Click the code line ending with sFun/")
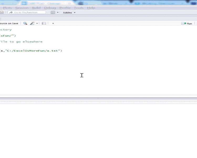197x158 pixels. [x=8, y=36]
